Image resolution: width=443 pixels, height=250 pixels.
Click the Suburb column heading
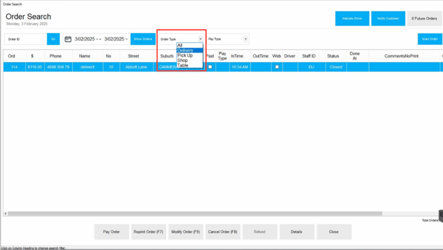tap(167, 56)
